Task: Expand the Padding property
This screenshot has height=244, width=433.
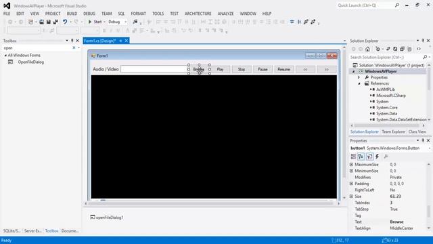Action: [x=351, y=184]
